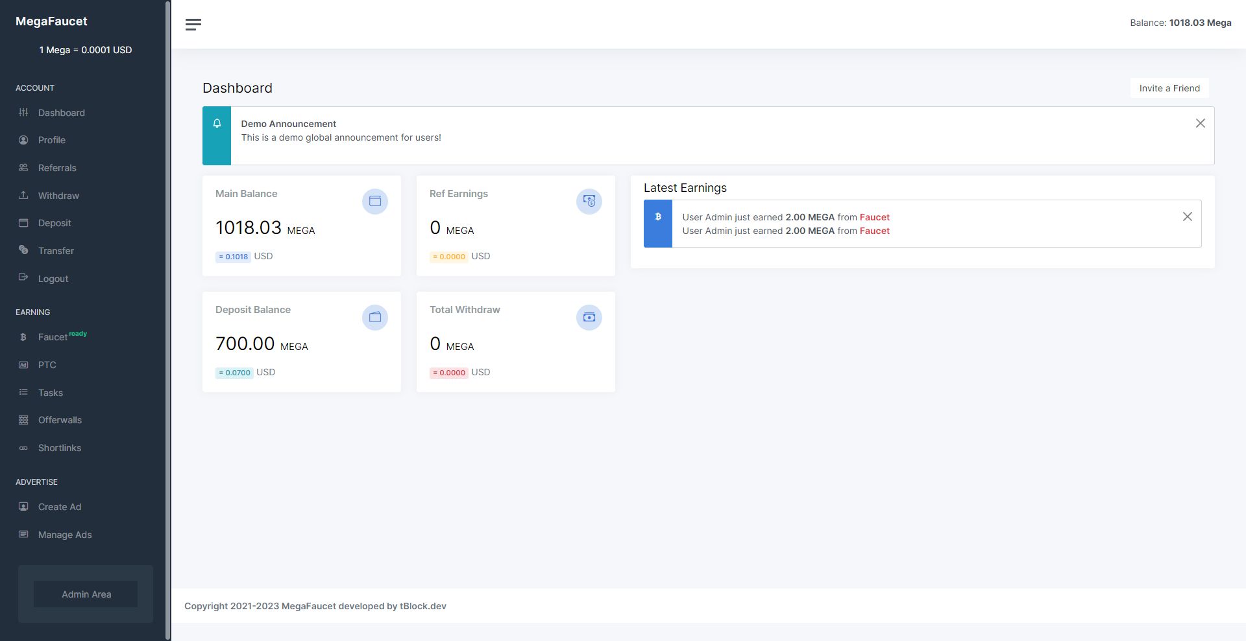Open Shortlinks from the sidebar
The image size is (1246, 641).
60,448
